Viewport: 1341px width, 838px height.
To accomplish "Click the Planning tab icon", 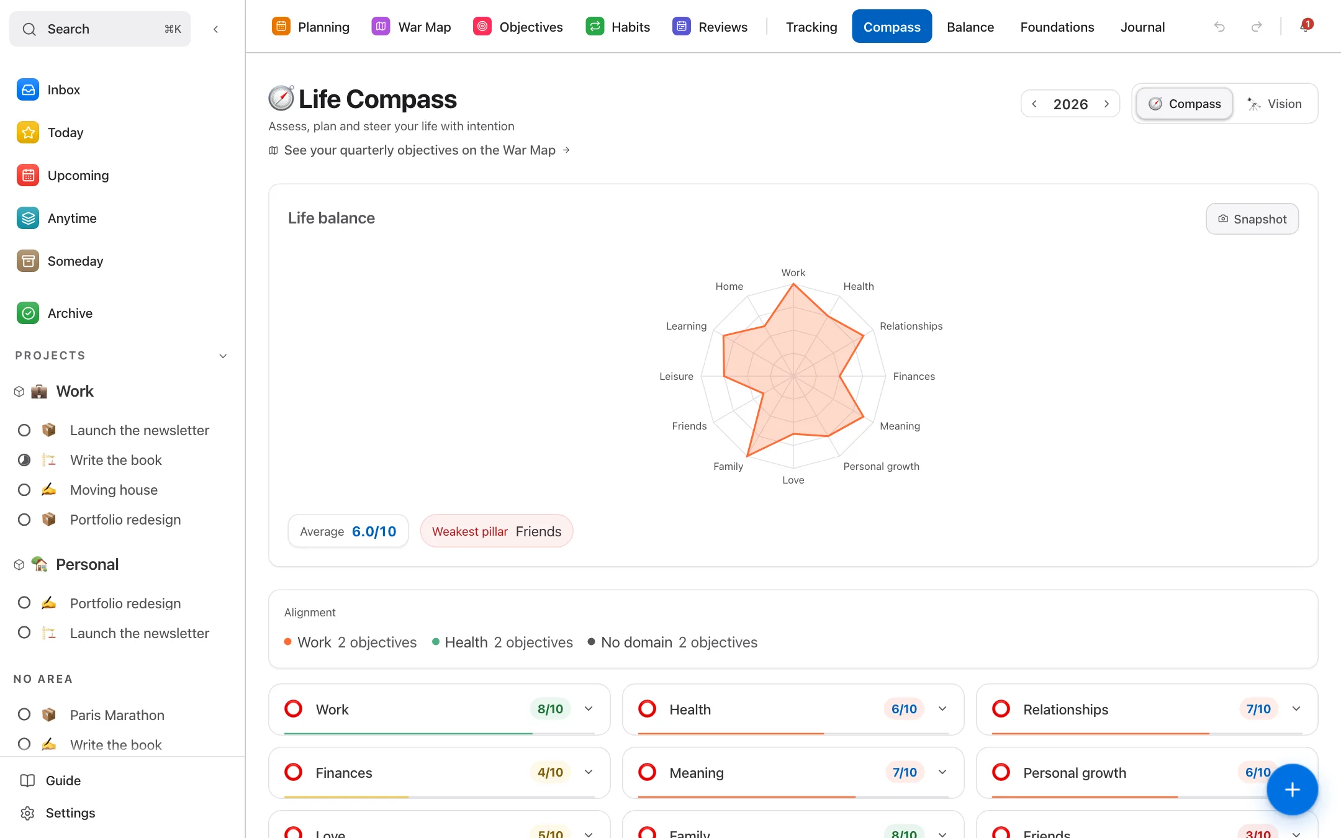I will pos(281,26).
